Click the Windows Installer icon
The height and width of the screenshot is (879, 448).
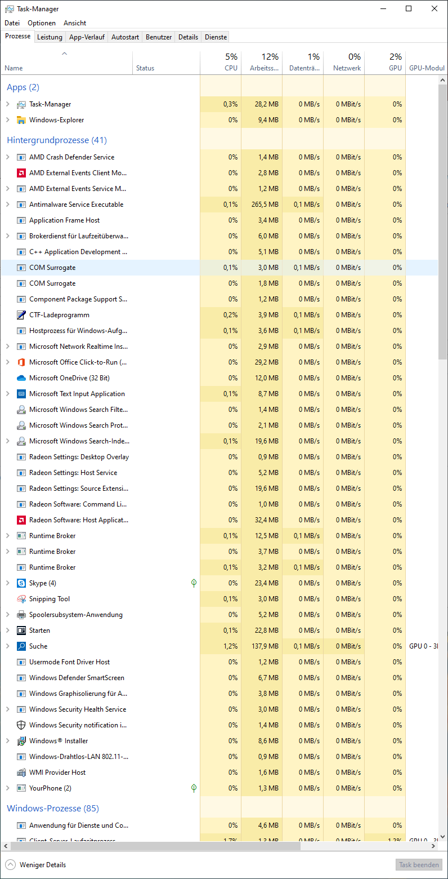click(21, 741)
